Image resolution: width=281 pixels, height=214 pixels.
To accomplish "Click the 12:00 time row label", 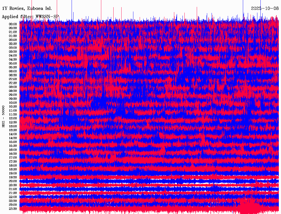I will coord(13,118).
